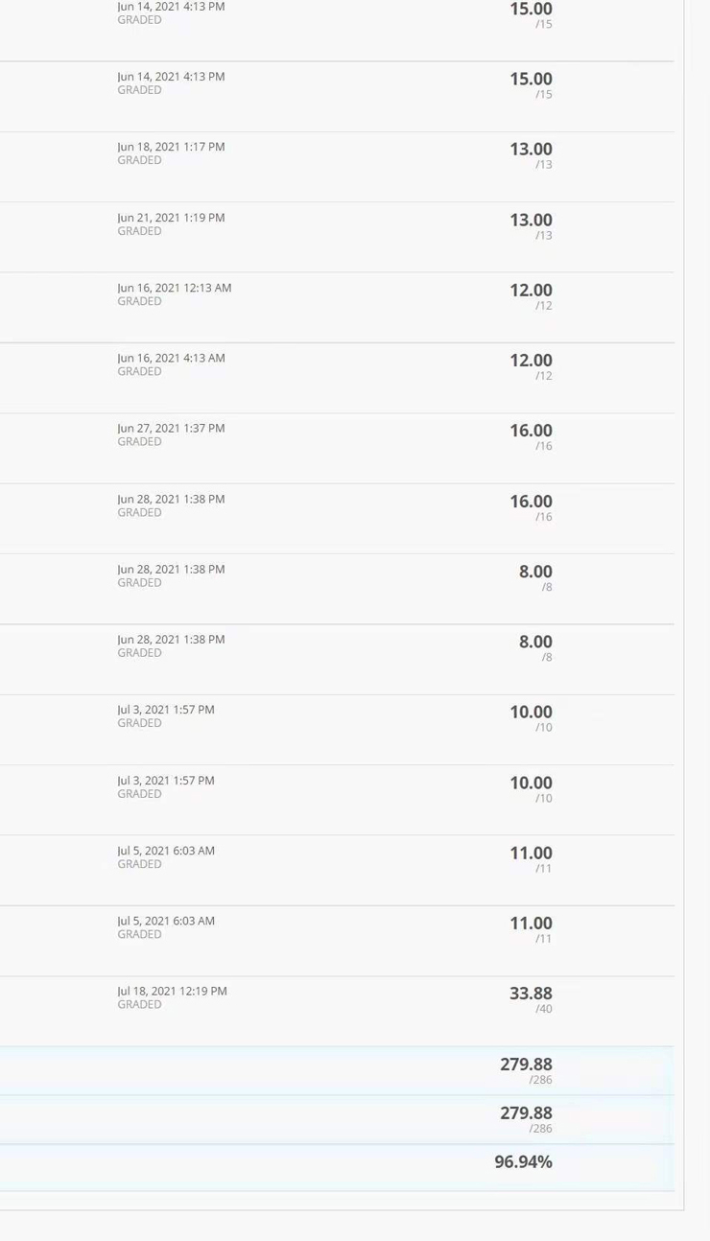Click the Jun 18, 2021 1:17 PM timestamp
Image resolution: width=710 pixels, height=1241 pixels.
point(171,147)
